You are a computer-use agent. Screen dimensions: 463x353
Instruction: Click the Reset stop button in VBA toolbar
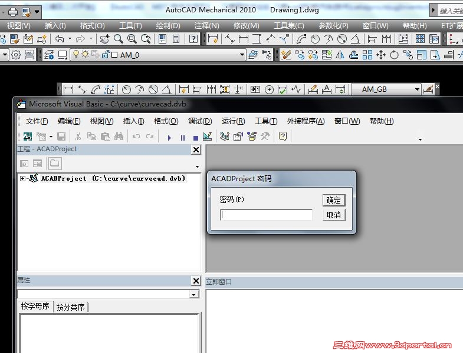195,138
